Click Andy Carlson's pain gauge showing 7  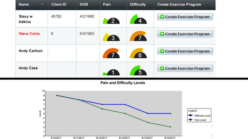tap(111, 53)
